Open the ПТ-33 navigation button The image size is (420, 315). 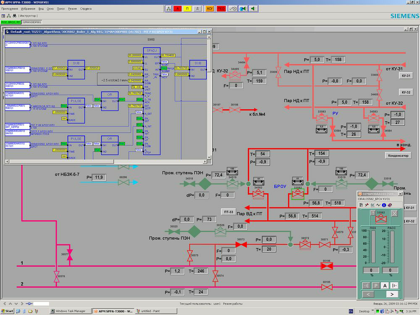(228, 212)
